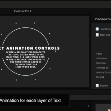Click the Final Cut Pro X title
This screenshot has height=111, width=111.
click(23, 11)
